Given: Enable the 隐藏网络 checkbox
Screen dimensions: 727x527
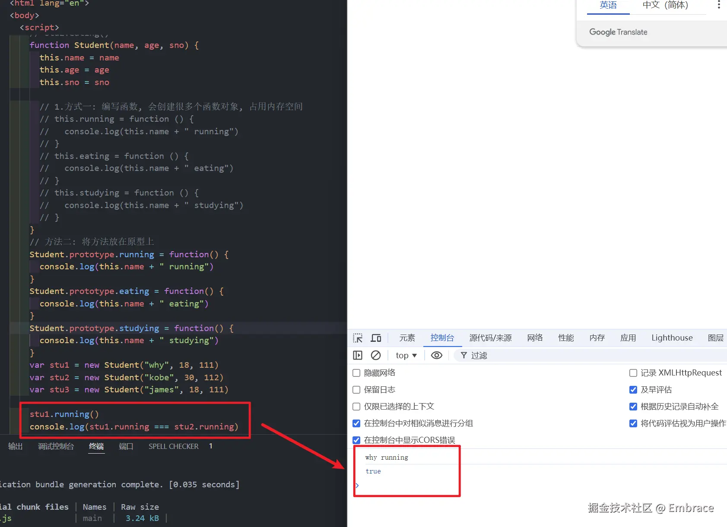Looking at the screenshot, I should [x=356, y=373].
